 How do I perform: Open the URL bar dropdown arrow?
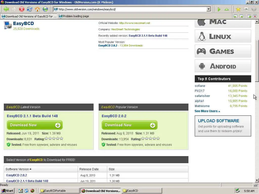tap(209, 9)
